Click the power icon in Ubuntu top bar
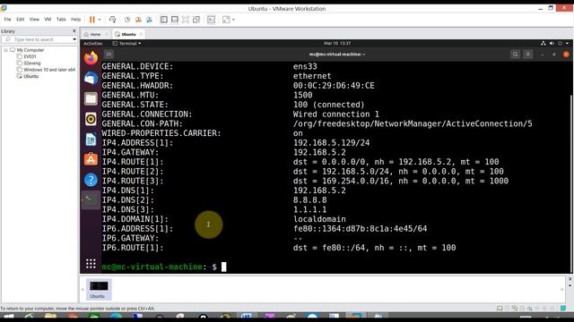The height and width of the screenshot is (322, 574). click(x=560, y=44)
